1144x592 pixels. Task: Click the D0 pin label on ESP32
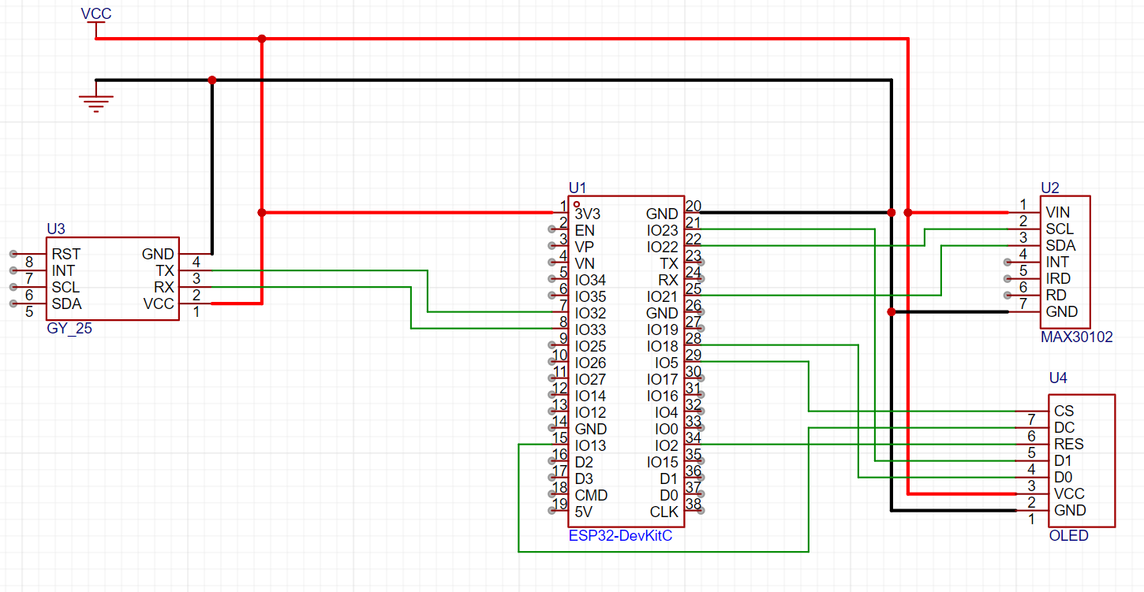(669, 495)
